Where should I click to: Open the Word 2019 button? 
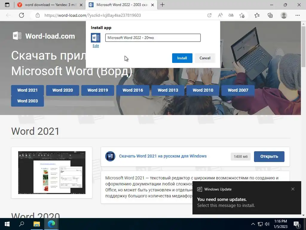tap(98, 90)
